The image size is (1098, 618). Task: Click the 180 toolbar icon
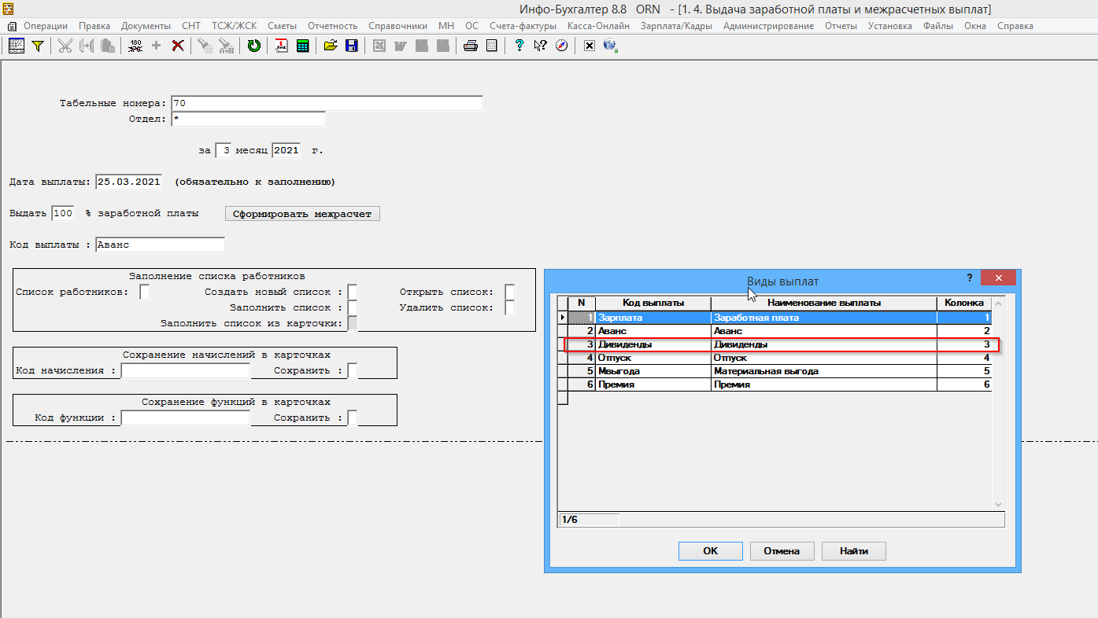(x=135, y=46)
